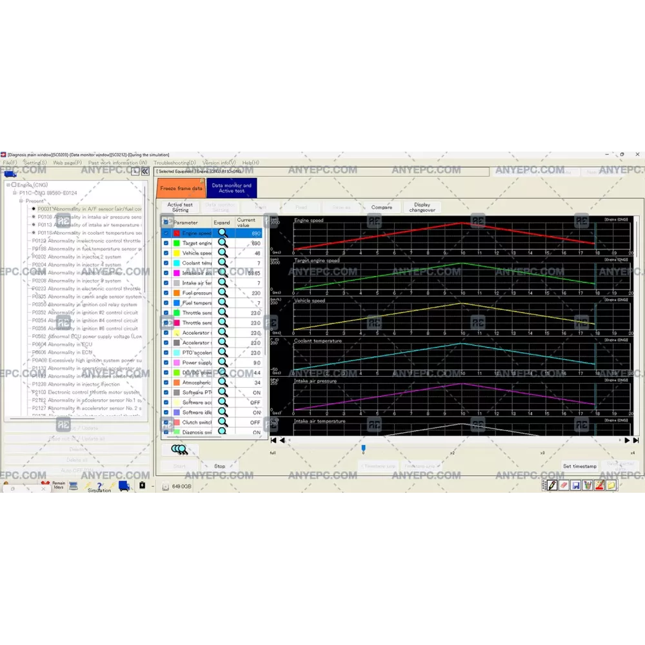Click the Engine speed expand magnifier icon

tap(223, 233)
